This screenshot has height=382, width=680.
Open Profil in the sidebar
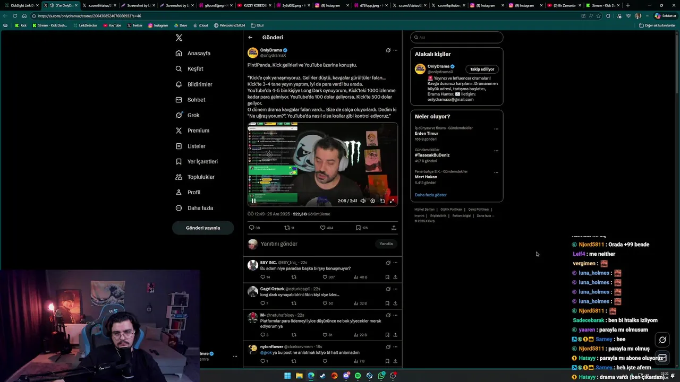(x=188, y=192)
